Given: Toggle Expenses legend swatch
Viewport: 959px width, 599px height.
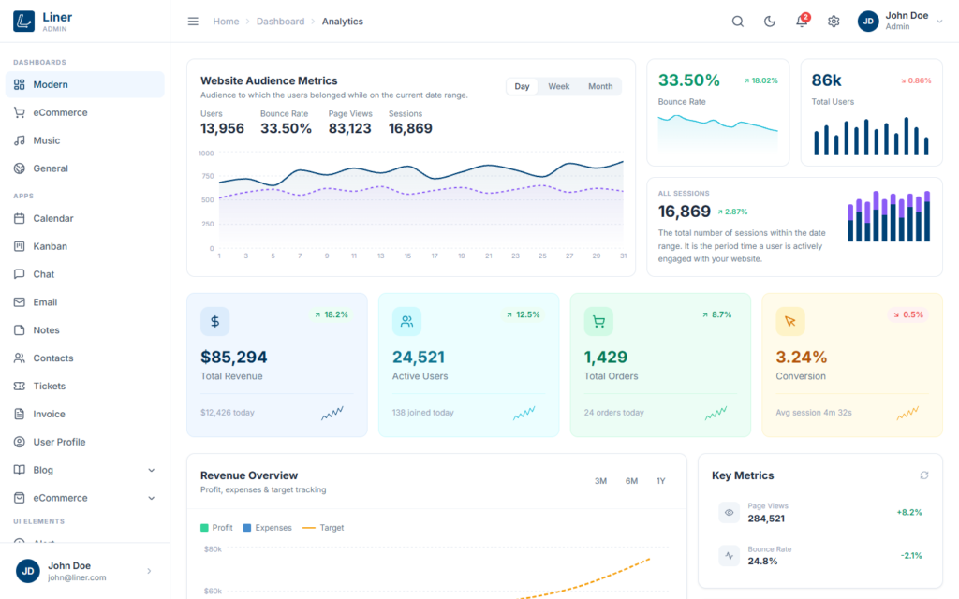Looking at the screenshot, I should (x=247, y=528).
